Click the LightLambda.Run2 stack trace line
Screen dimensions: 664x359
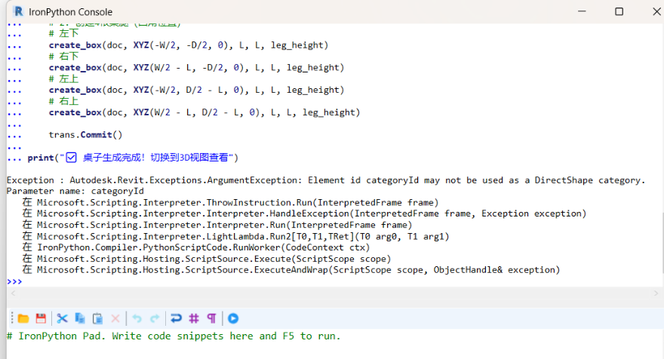pyautogui.click(x=236, y=236)
